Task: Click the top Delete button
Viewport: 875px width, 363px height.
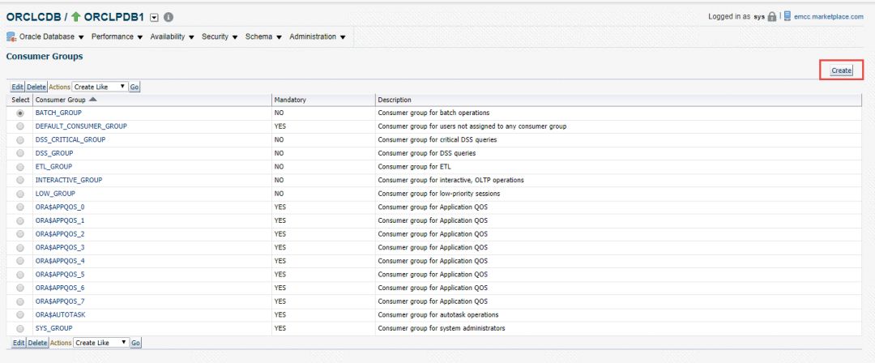Action: [x=36, y=86]
